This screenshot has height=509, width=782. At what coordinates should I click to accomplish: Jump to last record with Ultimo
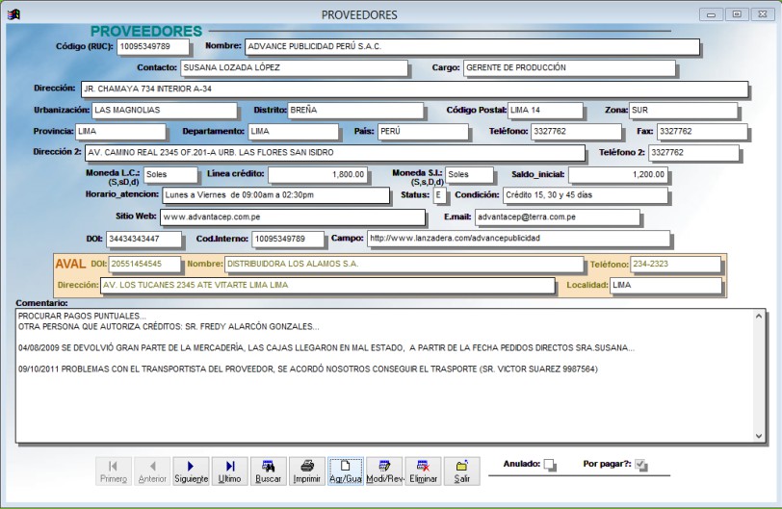[x=229, y=471]
